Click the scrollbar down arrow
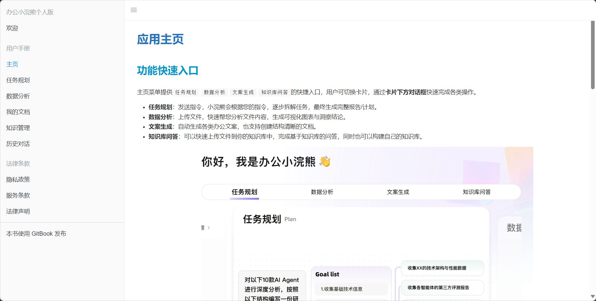 coord(593,296)
